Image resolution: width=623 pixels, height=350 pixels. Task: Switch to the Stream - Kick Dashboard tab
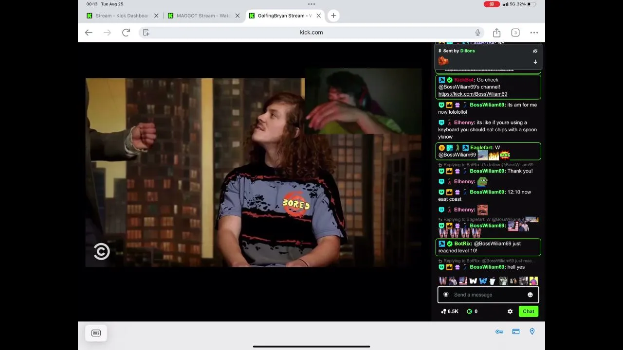(122, 16)
